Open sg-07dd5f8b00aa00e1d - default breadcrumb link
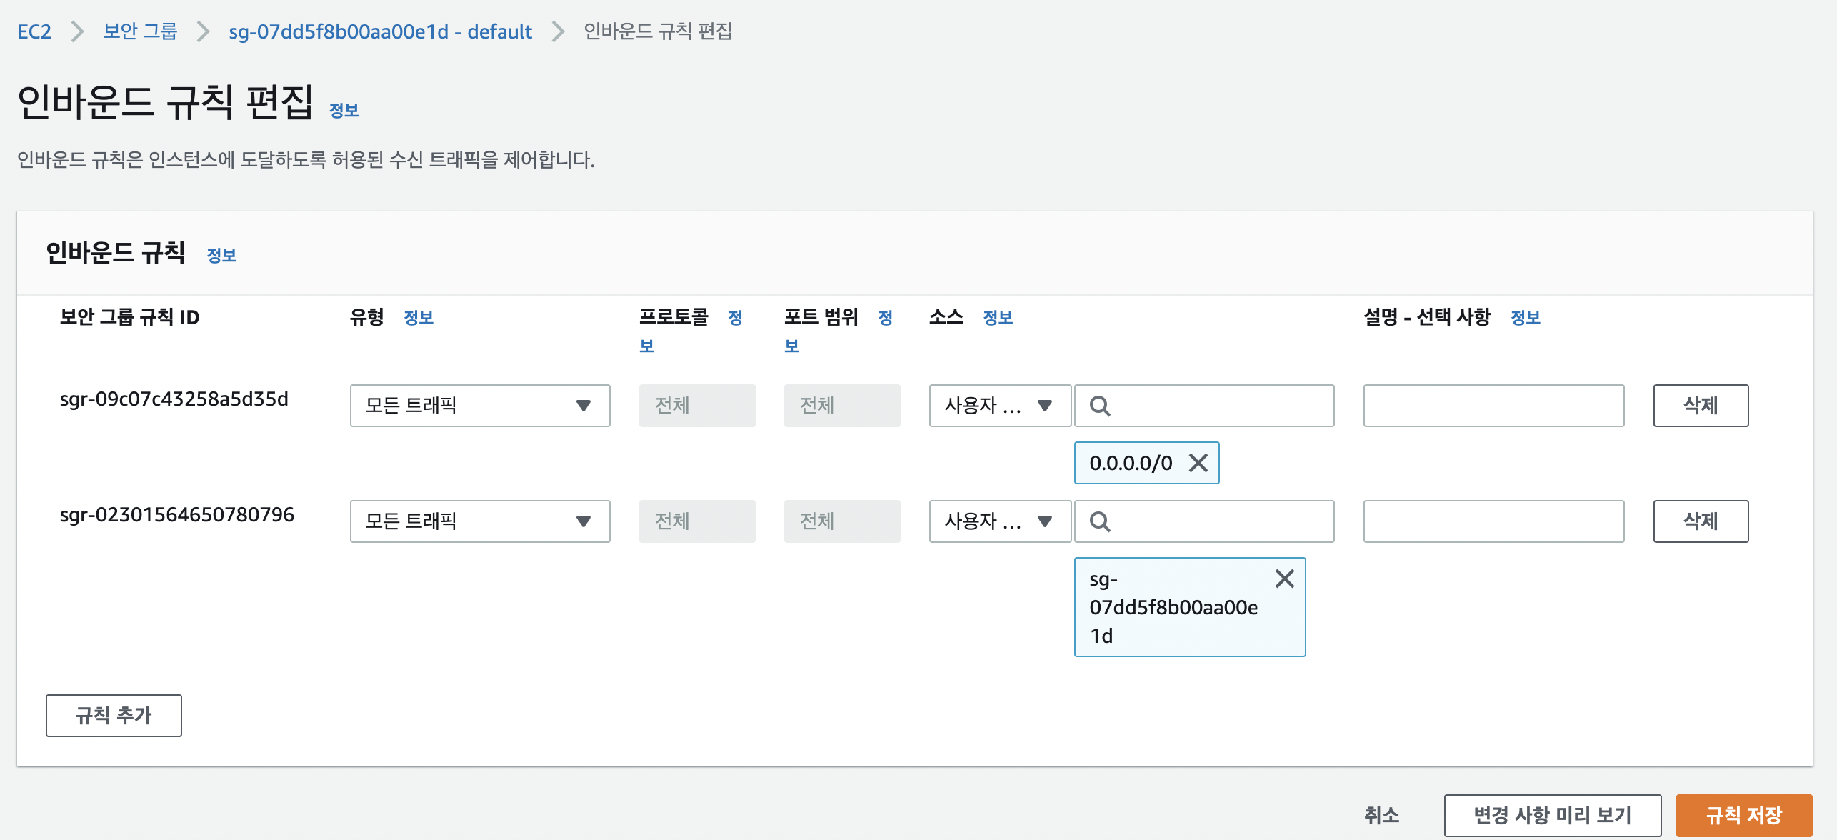 (x=379, y=31)
